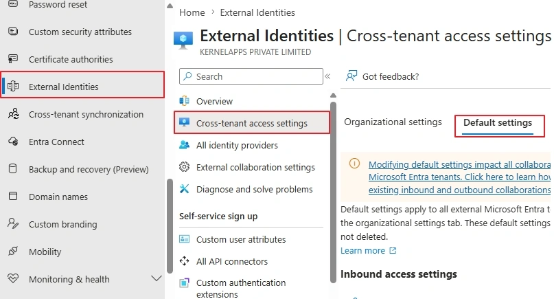This screenshot has height=299, width=554.
Task: Select the Custom branding icon
Action: [13, 223]
